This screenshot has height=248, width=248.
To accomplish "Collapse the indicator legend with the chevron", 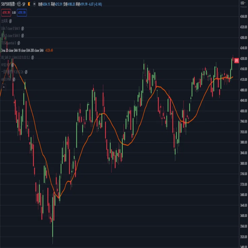I will [x=4, y=87].
